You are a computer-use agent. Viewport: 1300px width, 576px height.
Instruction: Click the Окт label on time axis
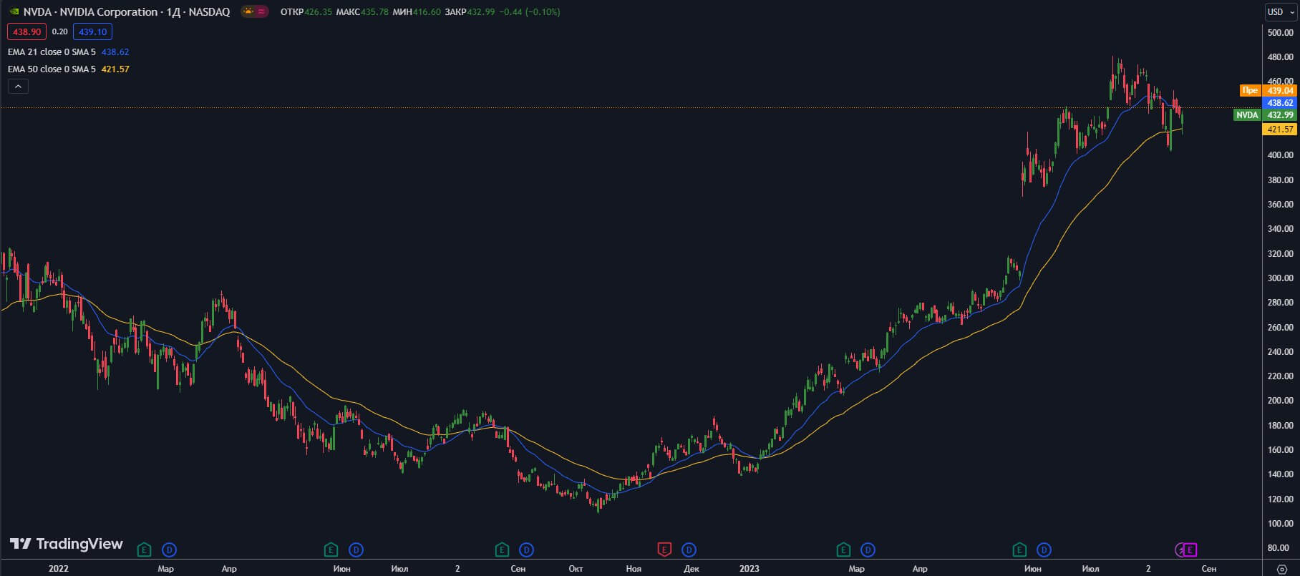pos(576,569)
